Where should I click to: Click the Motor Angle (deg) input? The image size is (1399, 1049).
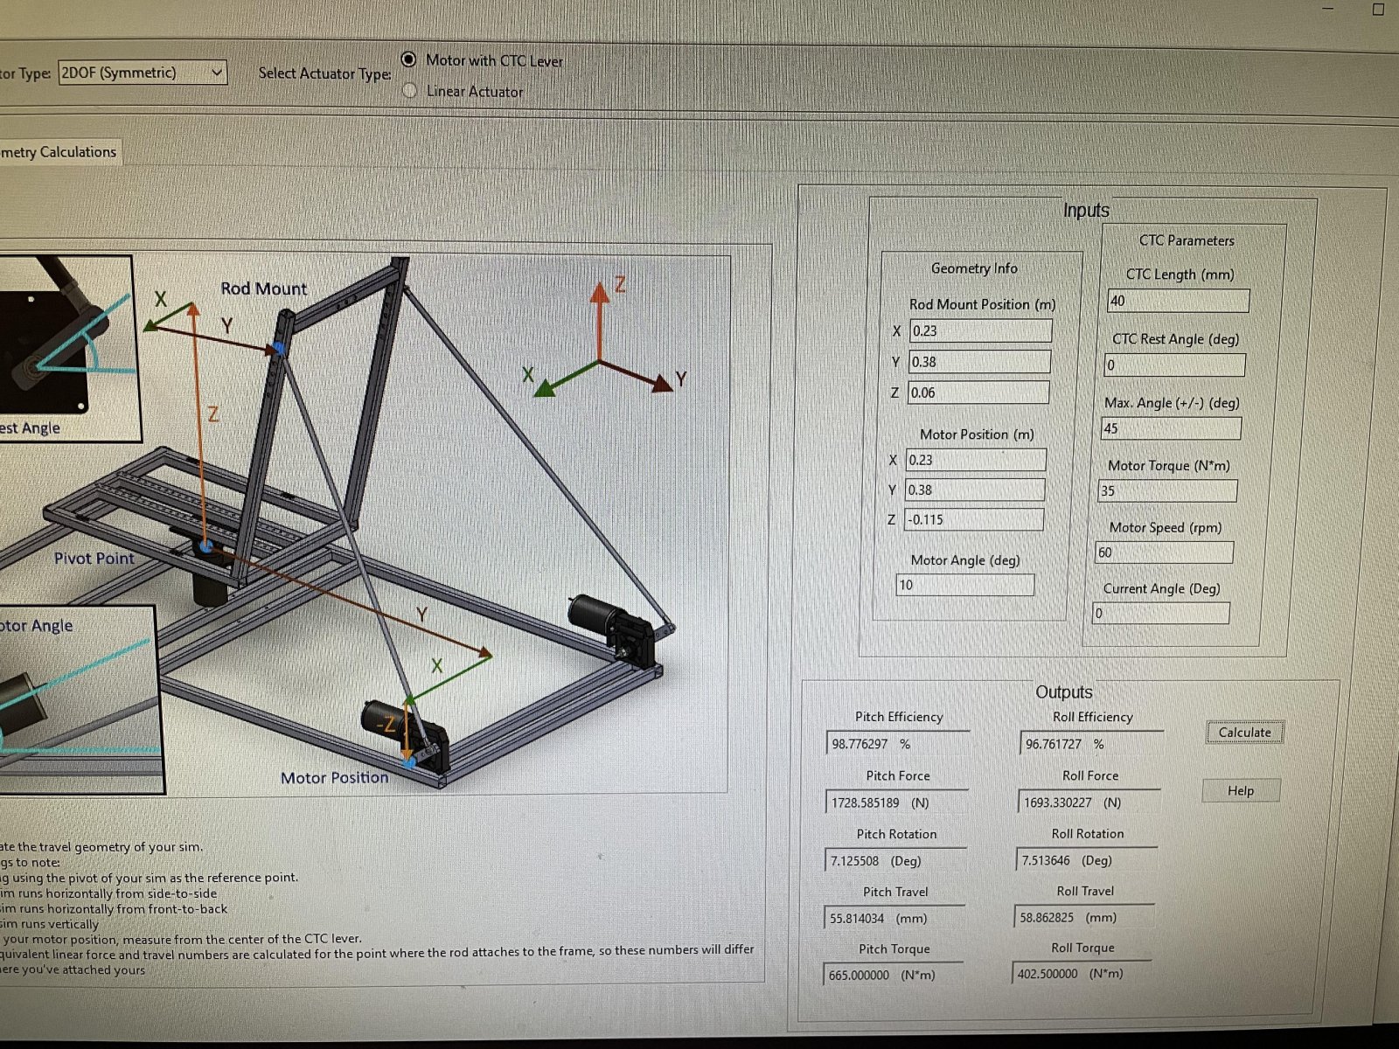pos(964,585)
